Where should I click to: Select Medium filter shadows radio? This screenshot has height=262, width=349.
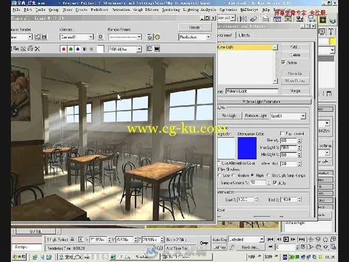tap(233, 175)
